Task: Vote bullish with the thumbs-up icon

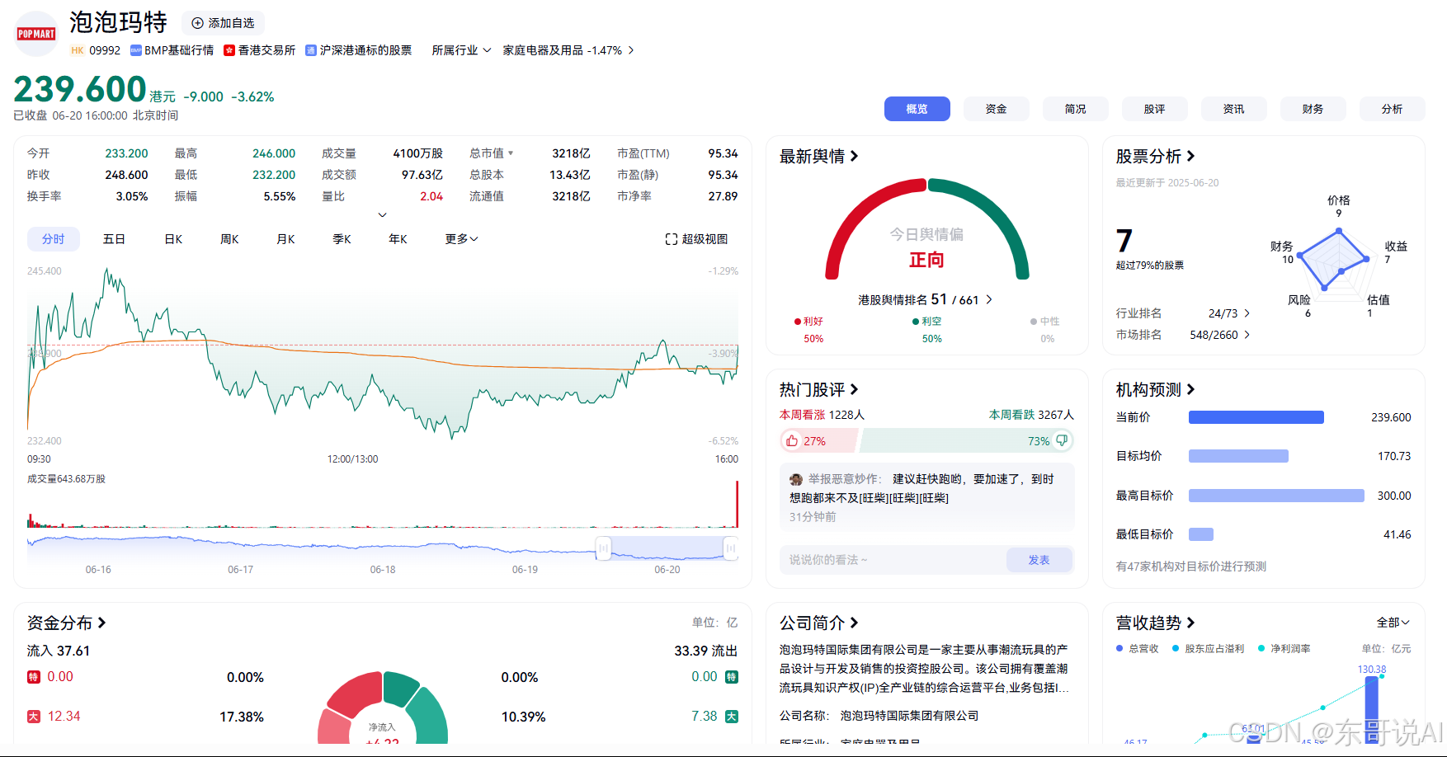Action: point(792,440)
